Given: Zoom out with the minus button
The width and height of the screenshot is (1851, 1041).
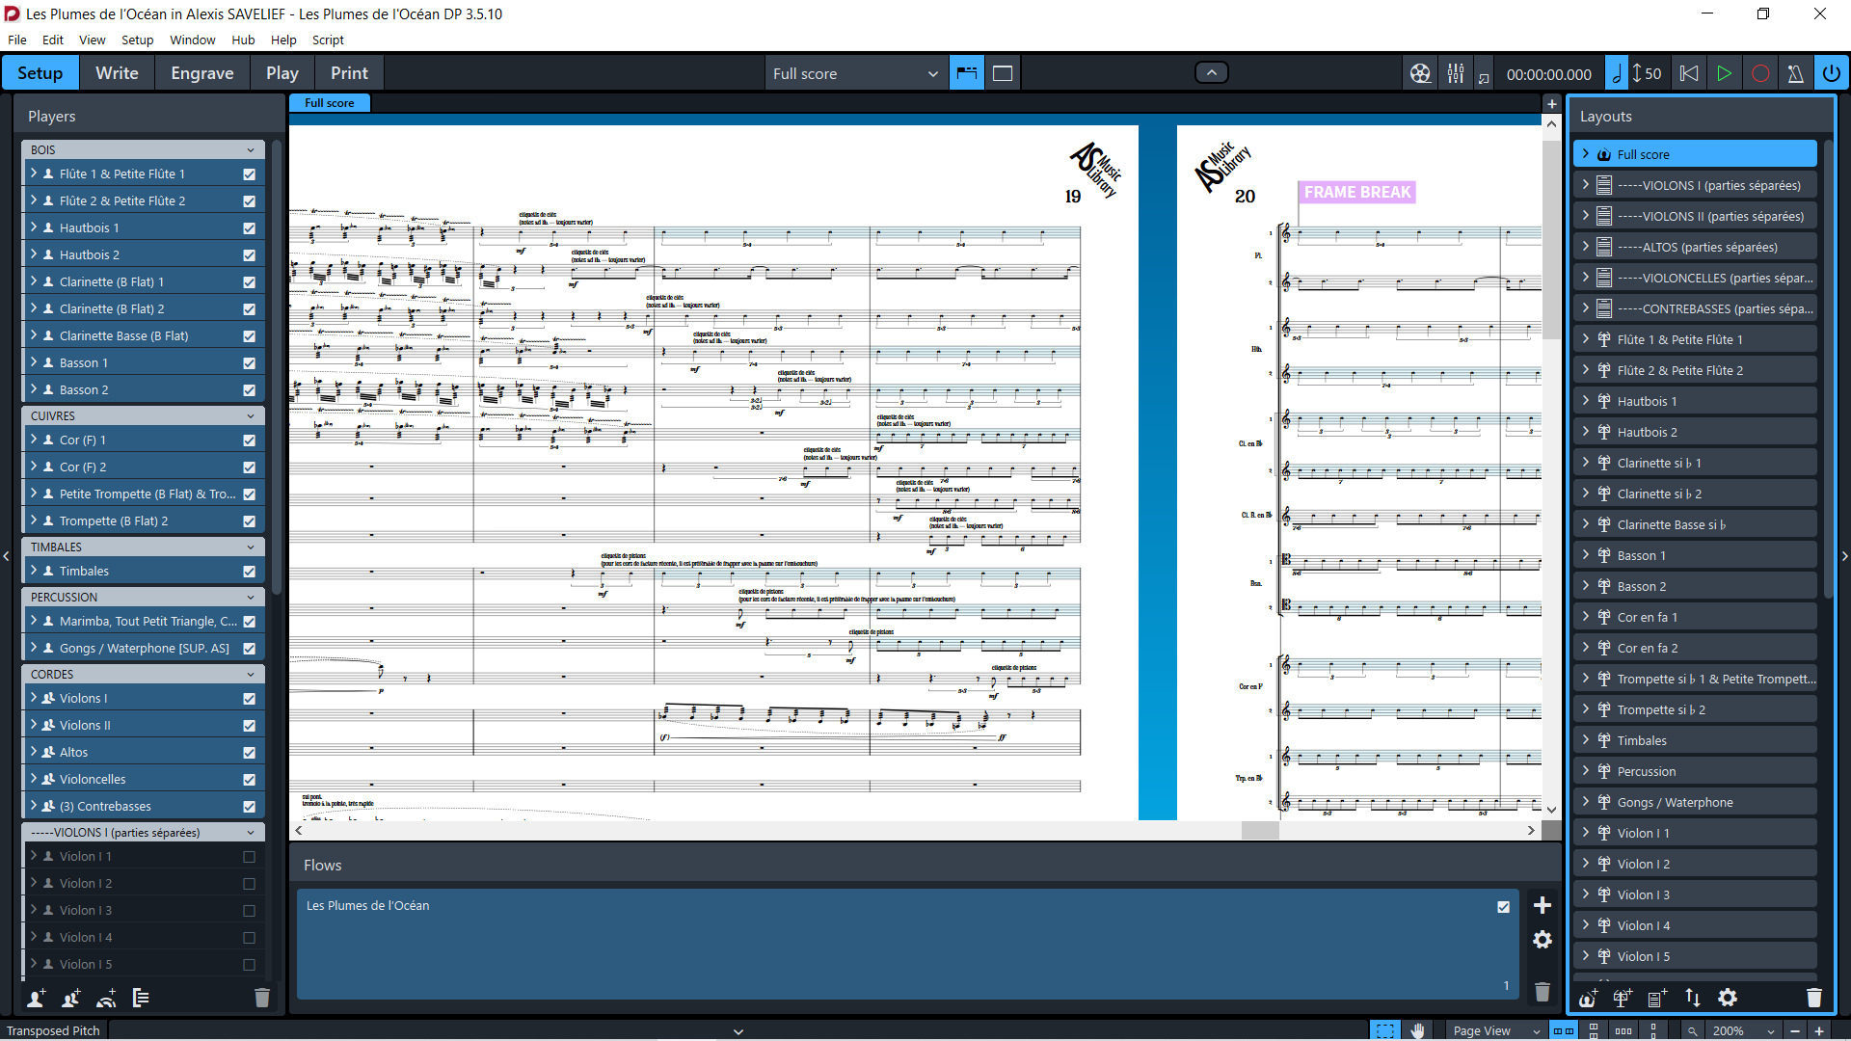Looking at the screenshot, I should (1795, 1030).
